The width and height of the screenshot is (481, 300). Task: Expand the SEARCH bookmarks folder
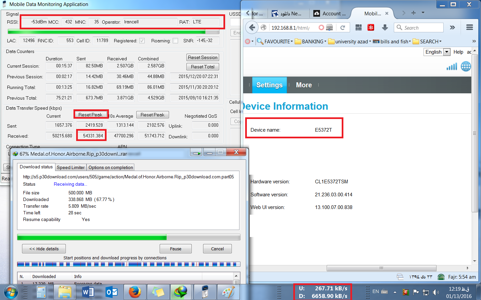[427, 41]
